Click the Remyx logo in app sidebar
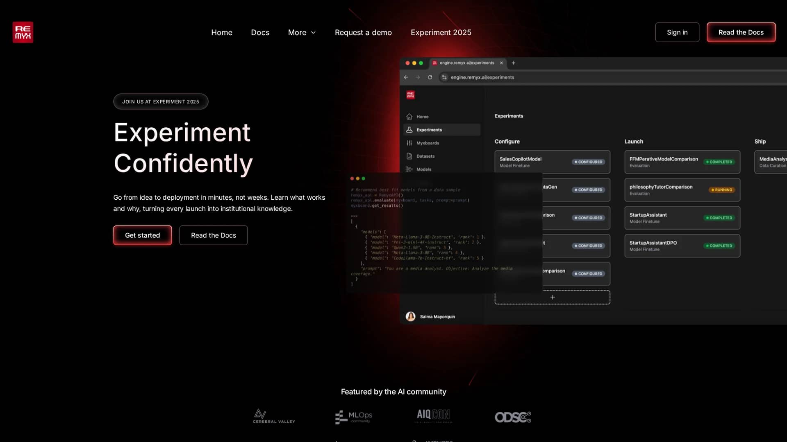This screenshot has height=442, width=787. (410, 95)
